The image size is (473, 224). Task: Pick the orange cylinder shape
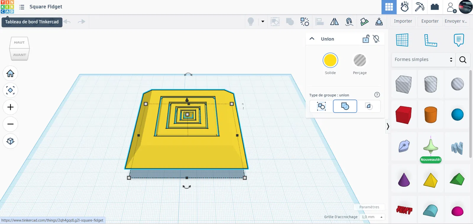tap(431, 115)
